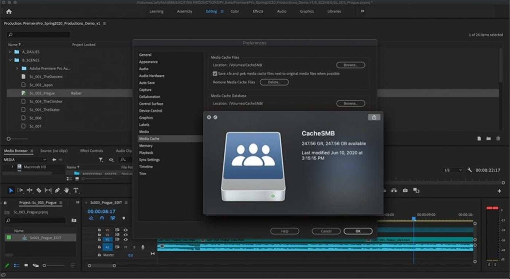
Task: Click Help in Preferences dialog
Action: coord(285,231)
